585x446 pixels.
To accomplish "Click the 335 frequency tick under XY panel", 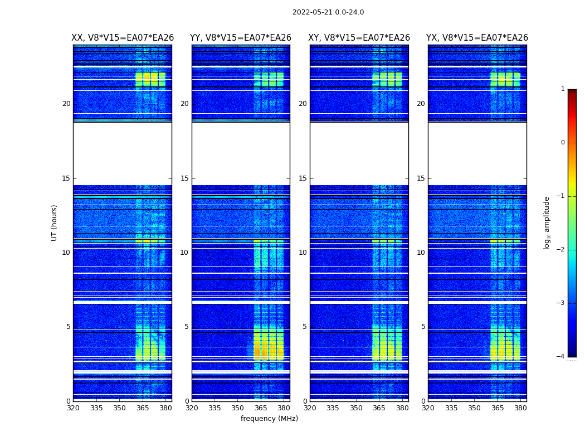I will (x=333, y=408).
